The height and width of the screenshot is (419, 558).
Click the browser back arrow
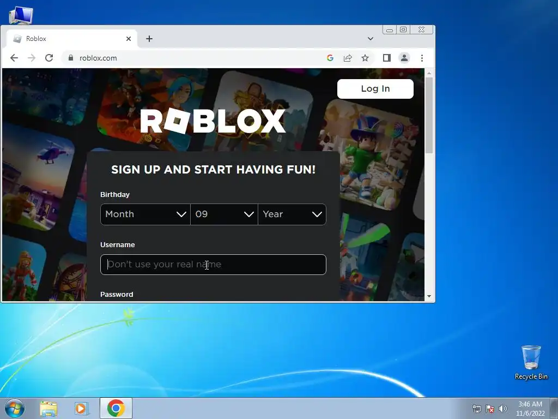click(14, 58)
